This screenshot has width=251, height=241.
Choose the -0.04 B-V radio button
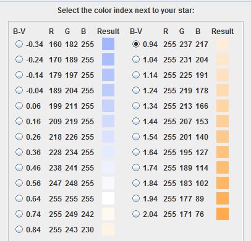point(19,90)
